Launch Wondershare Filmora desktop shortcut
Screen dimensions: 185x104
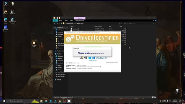click(12, 21)
